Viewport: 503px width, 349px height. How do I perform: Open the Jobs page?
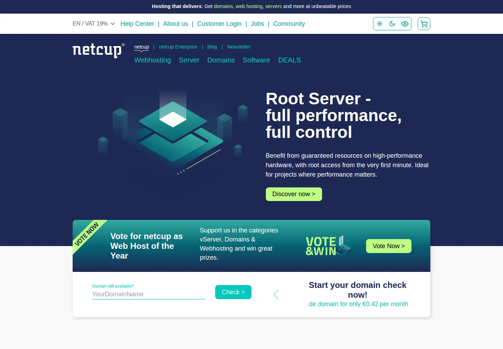click(x=257, y=24)
